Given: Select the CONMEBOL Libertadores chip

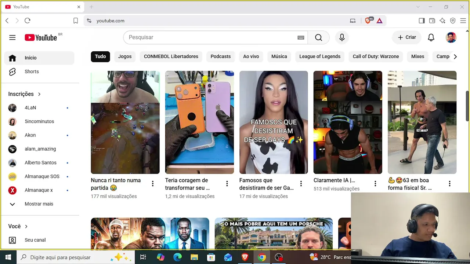Looking at the screenshot, I should point(171,56).
